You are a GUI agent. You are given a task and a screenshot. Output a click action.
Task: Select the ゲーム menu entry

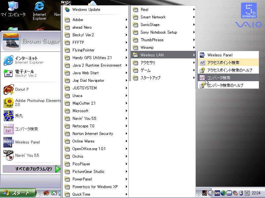163,70
